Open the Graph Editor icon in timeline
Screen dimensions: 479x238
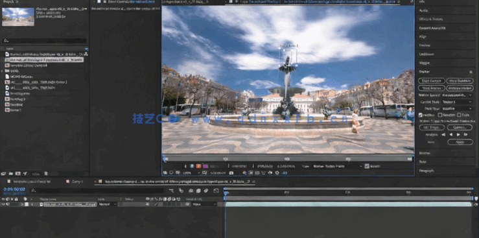(216, 191)
